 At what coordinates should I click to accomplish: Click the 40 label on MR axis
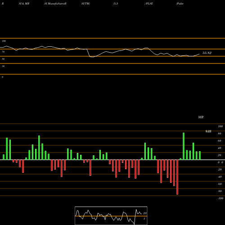click(x=220, y=148)
